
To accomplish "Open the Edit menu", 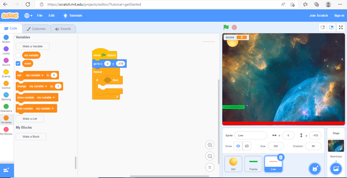I will click(x=52, y=15).
